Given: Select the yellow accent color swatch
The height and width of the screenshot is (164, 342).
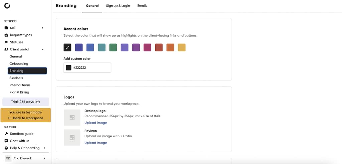Looking at the screenshot, I should coord(182,47).
